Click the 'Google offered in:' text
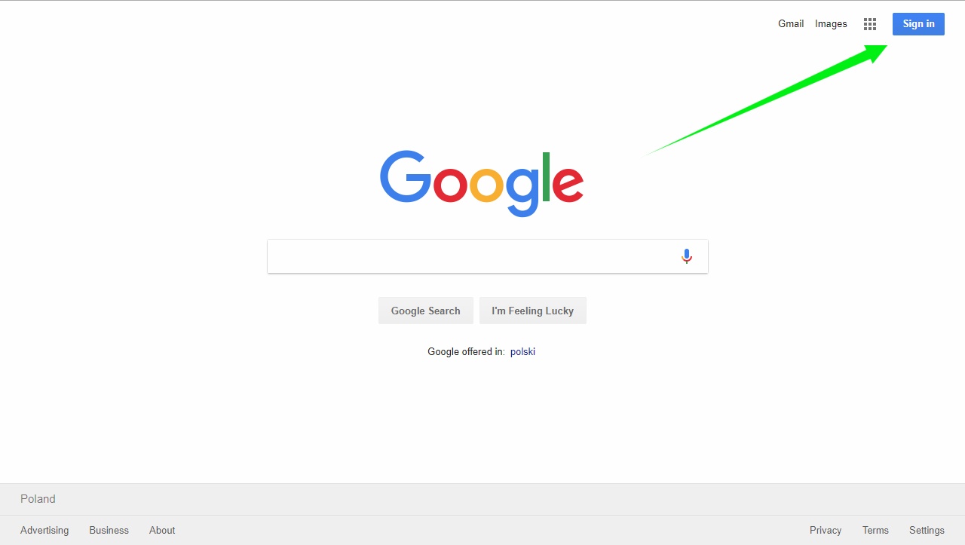 tap(466, 351)
